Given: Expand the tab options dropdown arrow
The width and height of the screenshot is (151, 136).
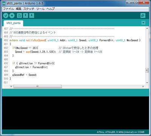Looking at the screenshot, I should (143, 23).
